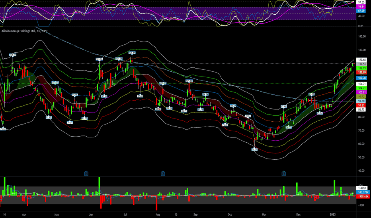Image resolution: width=371 pixels, height=218 pixels.
Task: Click the 122.68 upper band price tag
Action: 362,60
